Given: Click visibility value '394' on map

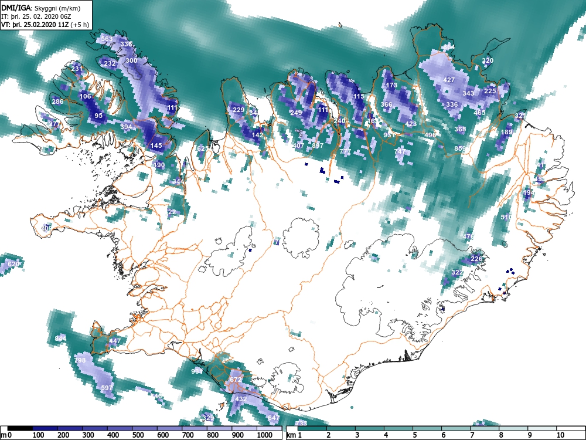Looking at the screenshot, I should click(x=127, y=127).
